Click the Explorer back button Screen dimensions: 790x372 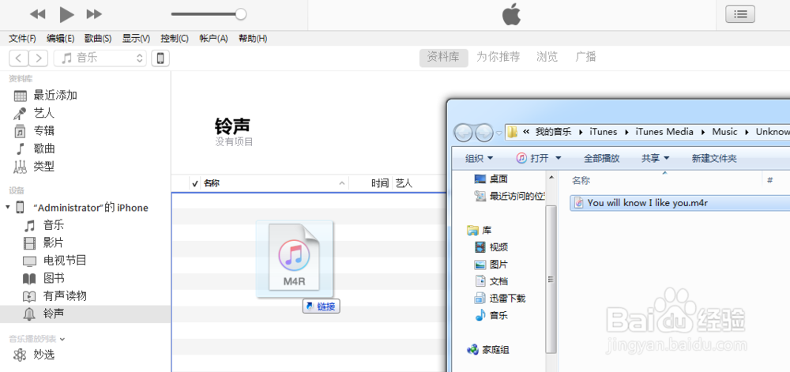pyautogui.click(x=464, y=133)
